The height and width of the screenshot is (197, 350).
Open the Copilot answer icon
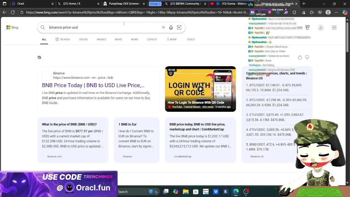[x=39, y=57]
